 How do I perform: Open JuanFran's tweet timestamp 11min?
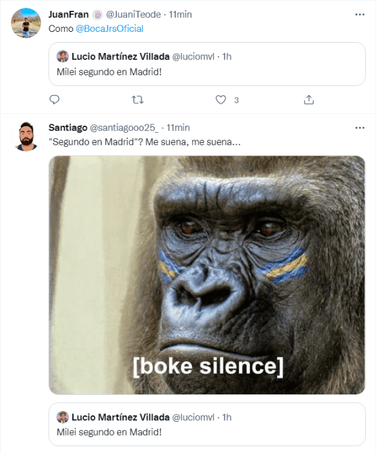click(x=180, y=14)
